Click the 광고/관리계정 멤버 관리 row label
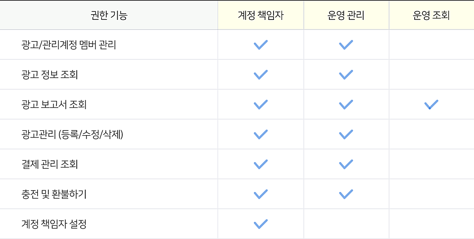This screenshot has width=474, height=239. pos(69,45)
